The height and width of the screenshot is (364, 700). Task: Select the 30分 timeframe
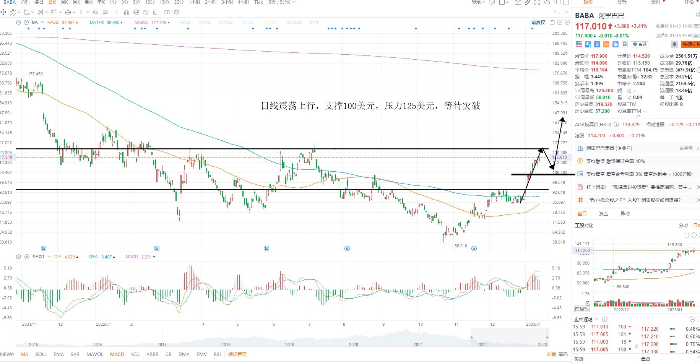coord(179,2)
